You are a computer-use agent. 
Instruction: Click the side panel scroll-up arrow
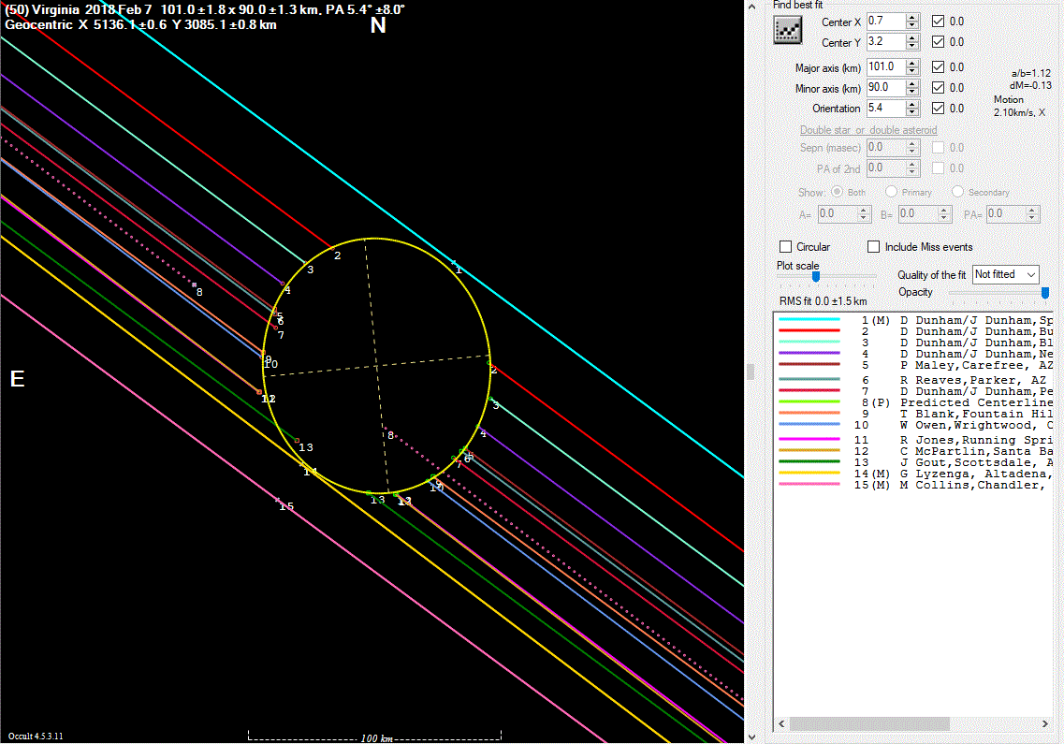point(751,7)
